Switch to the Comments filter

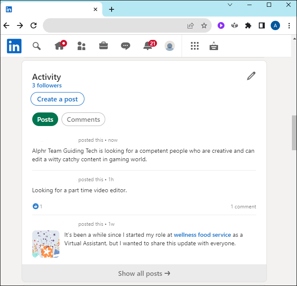click(83, 119)
